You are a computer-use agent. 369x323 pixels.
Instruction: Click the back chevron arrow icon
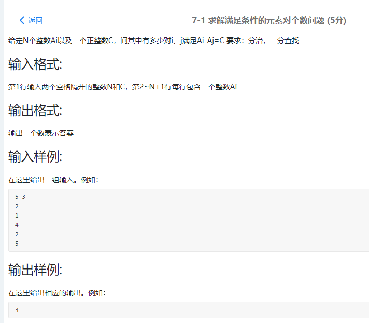(22, 20)
